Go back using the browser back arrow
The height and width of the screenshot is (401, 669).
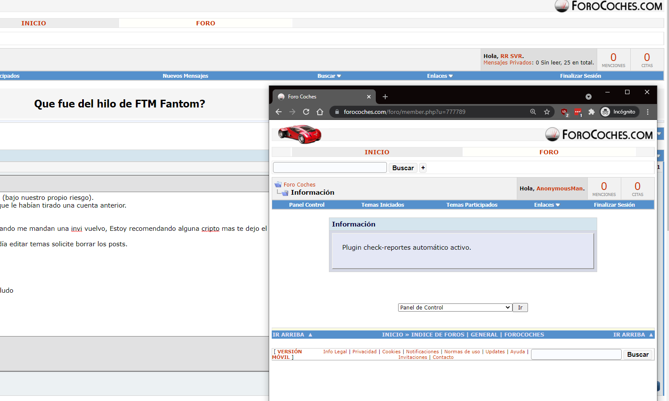pos(279,112)
